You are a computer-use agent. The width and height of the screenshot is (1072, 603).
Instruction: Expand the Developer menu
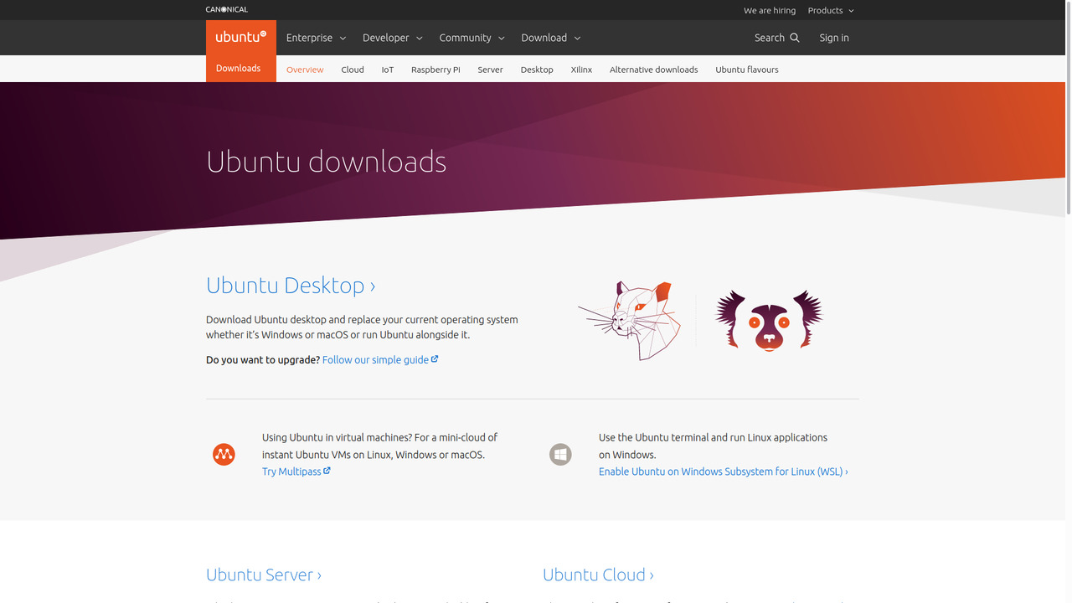point(392,38)
